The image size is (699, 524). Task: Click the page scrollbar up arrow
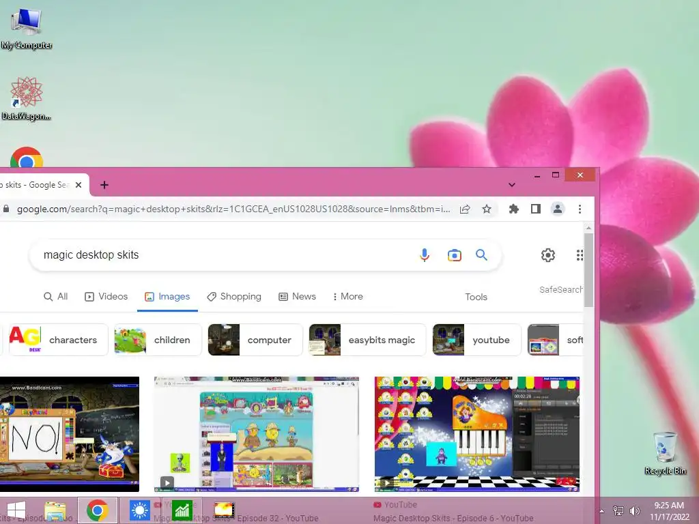[588, 228]
